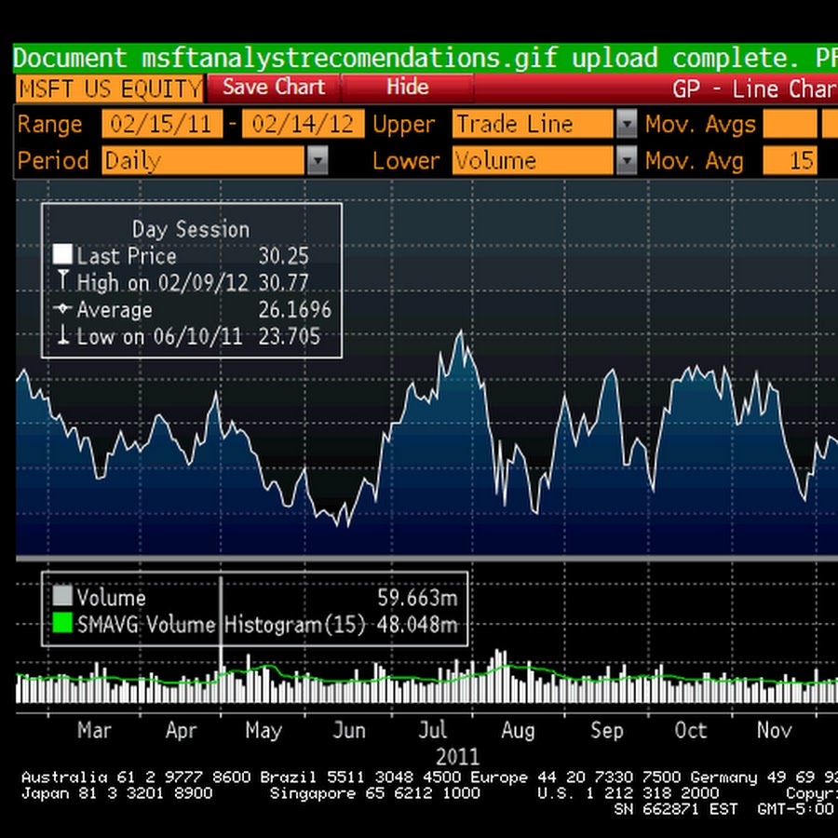Click the Period Daily field

204,160
